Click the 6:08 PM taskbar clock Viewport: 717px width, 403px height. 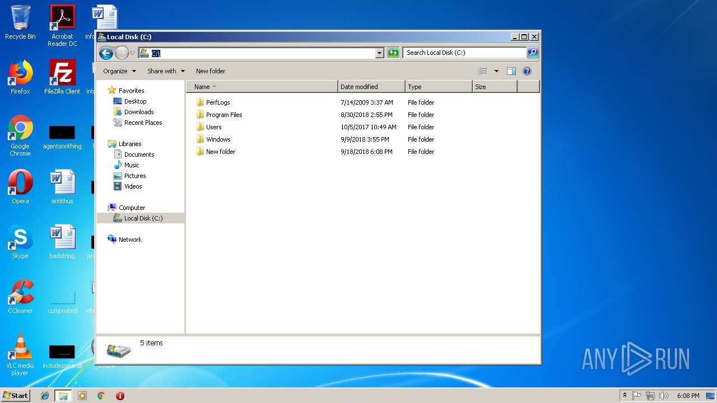pyautogui.click(x=688, y=396)
